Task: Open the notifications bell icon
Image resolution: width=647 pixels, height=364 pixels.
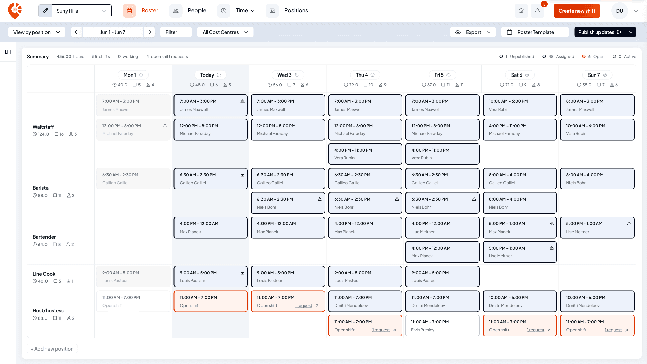Action: 537,11
